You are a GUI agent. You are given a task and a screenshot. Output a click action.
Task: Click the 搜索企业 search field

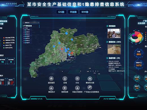pyautogui.click(x=31, y=23)
